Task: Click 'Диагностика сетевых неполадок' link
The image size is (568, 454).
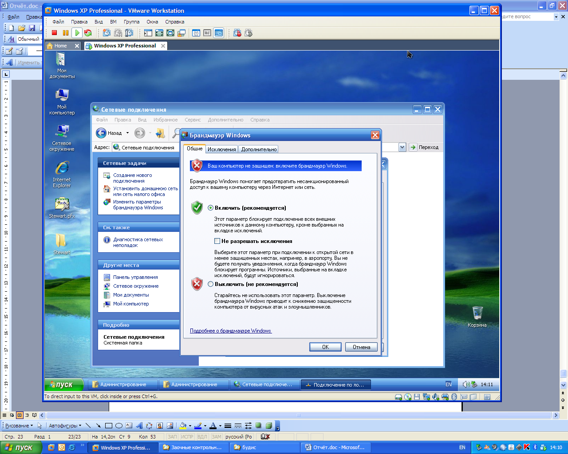Action: point(138,243)
